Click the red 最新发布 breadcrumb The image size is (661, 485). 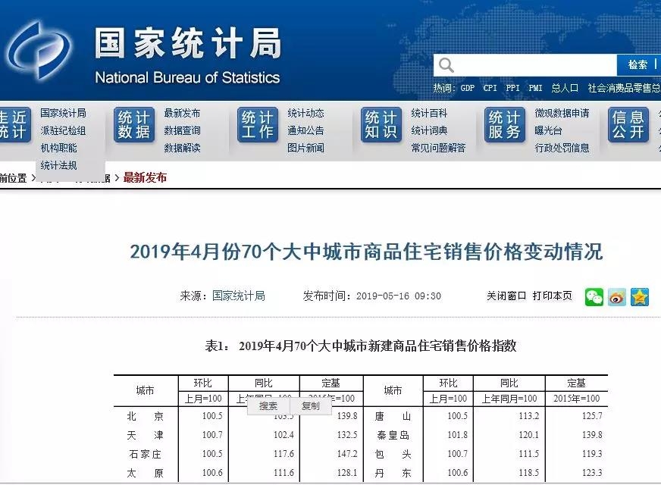click(145, 177)
